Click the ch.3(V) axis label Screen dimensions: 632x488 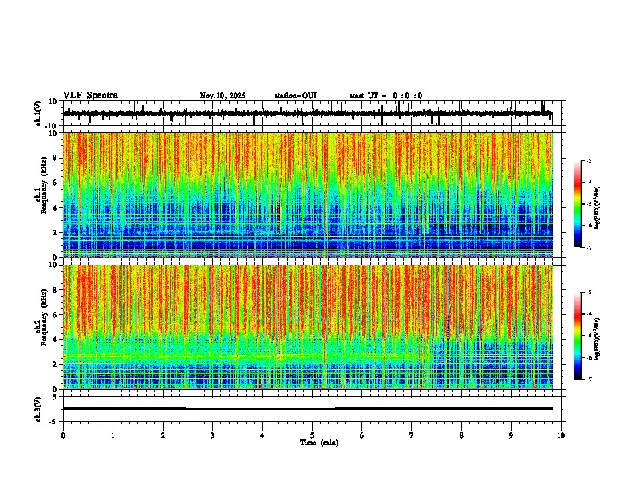tap(38, 409)
